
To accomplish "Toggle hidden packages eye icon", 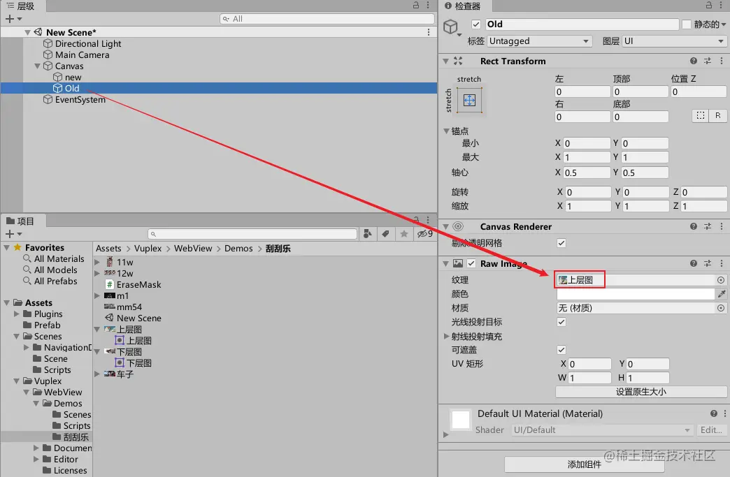I will 424,234.
